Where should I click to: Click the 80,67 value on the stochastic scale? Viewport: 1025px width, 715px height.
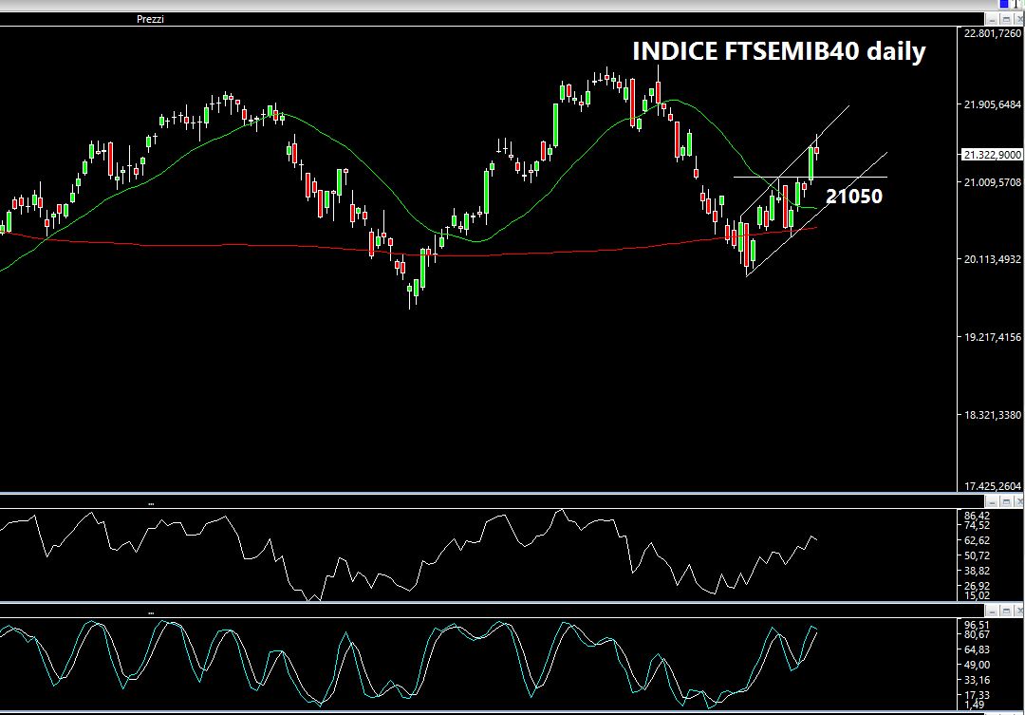[x=977, y=634]
